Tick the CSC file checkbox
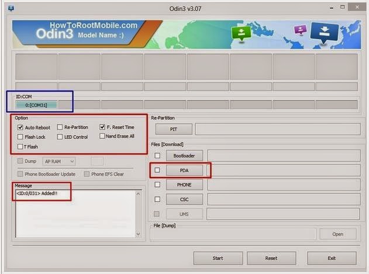 click(157, 199)
